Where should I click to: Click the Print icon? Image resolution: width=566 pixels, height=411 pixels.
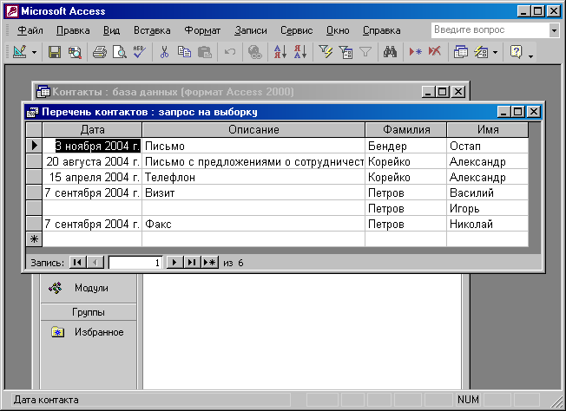pyautogui.click(x=100, y=52)
